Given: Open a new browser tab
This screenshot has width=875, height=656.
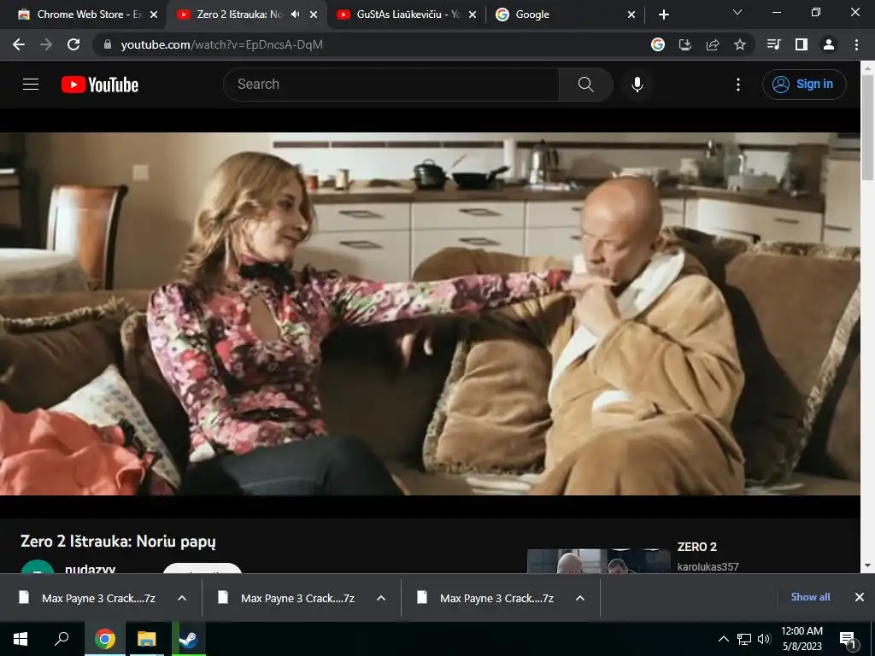Looking at the screenshot, I should (663, 15).
